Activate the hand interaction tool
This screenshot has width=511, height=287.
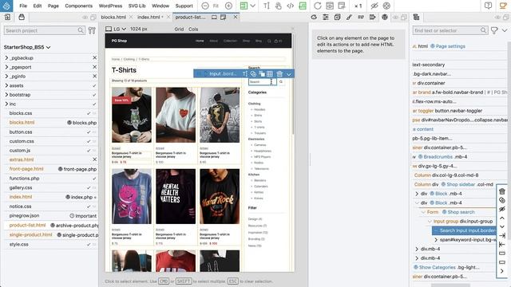click(x=279, y=6)
